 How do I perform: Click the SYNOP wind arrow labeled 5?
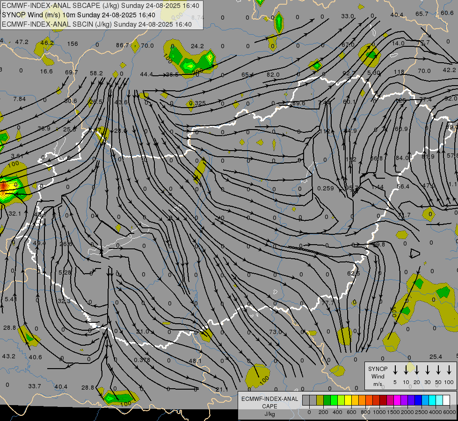click(395, 370)
